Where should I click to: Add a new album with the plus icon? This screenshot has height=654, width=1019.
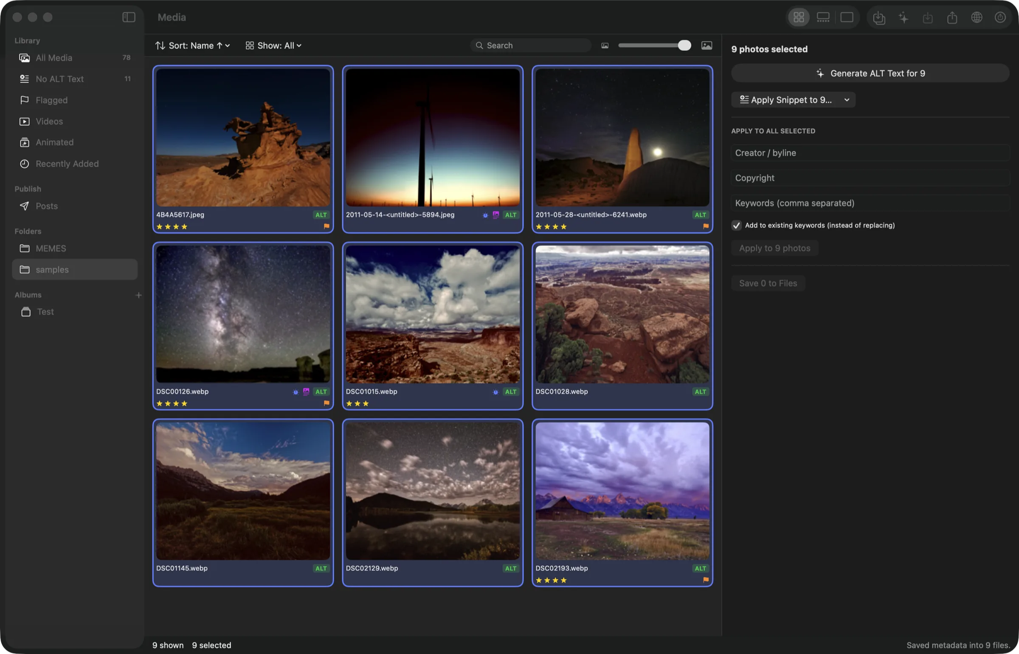(138, 295)
